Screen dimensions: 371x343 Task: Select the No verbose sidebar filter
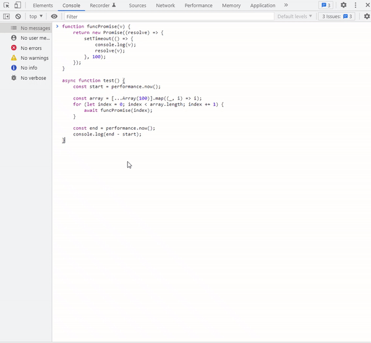tap(26, 78)
